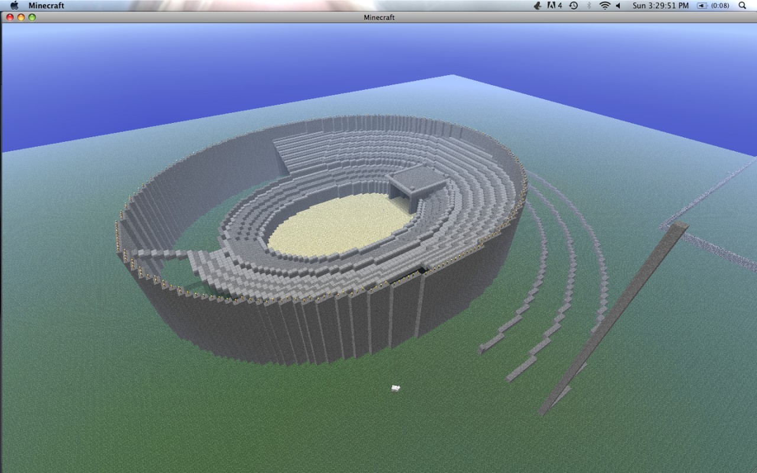This screenshot has height=473, width=757.
Task: Click the speaker volume icon
Action: tap(617, 5)
